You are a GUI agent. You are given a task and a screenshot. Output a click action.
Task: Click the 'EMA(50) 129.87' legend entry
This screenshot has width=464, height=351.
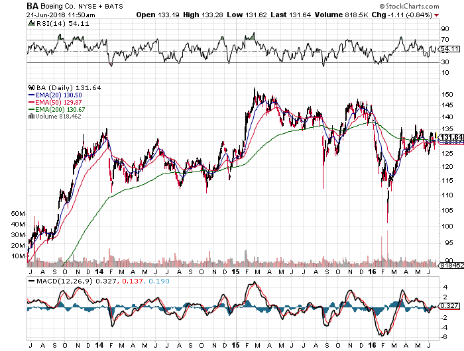pos(58,102)
